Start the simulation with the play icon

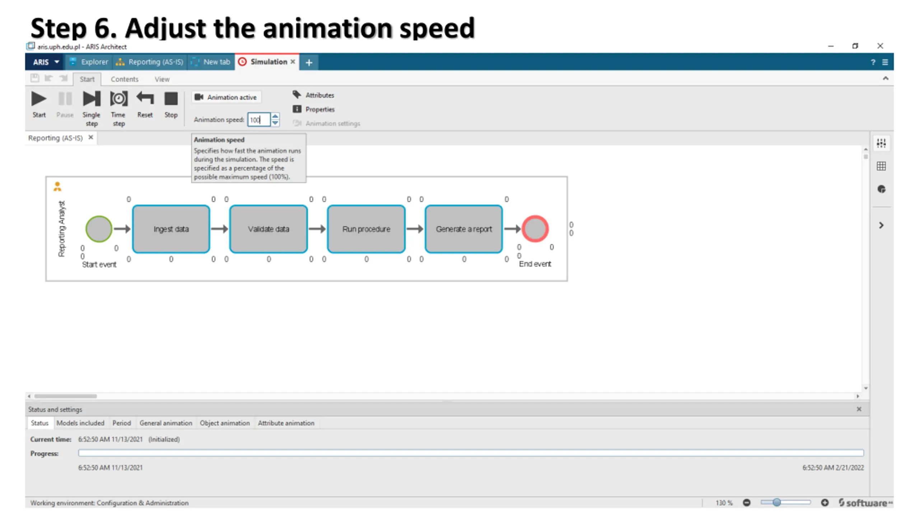[x=38, y=99]
